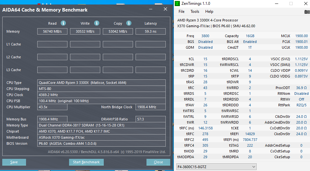The height and width of the screenshot is (171, 310).
Task: Click the empty L1 Cache Read field
Action: (52, 44)
